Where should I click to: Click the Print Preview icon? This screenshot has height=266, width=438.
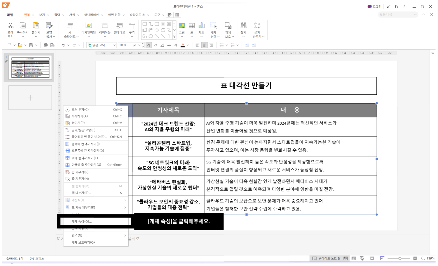coord(52,45)
